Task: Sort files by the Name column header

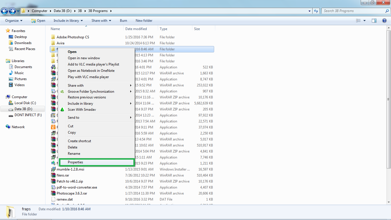Action: point(86,29)
